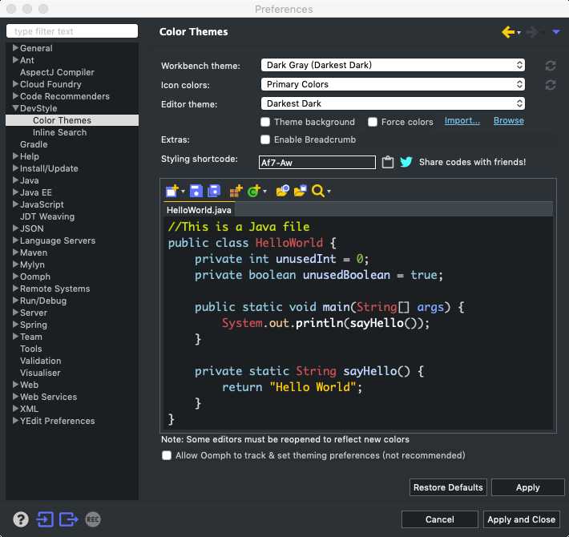The width and height of the screenshot is (569, 537).
Task: Open the Workbench theme dropdown
Action: pyautogui.click(x=393, y=65)
